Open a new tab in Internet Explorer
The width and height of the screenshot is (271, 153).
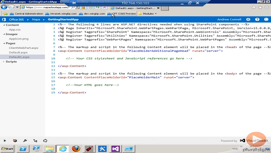tap(165, 8)
